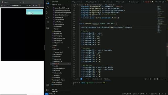
Task: Open the Accounts menu in activity bar
Action: coord(47,85)
